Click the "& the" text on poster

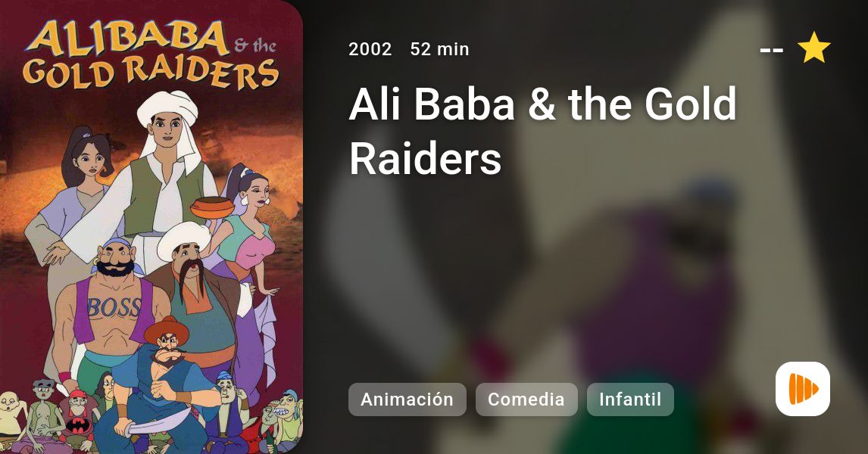pyautogui.click(x=254, y=45)
